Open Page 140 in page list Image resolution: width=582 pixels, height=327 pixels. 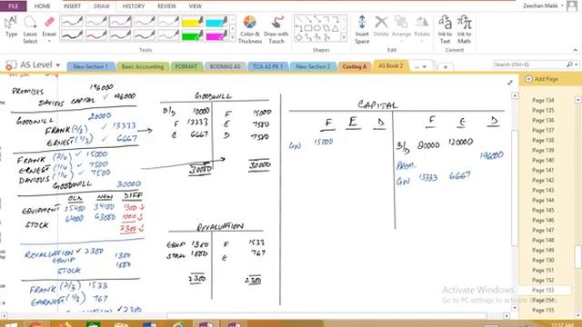pos(543,160)
